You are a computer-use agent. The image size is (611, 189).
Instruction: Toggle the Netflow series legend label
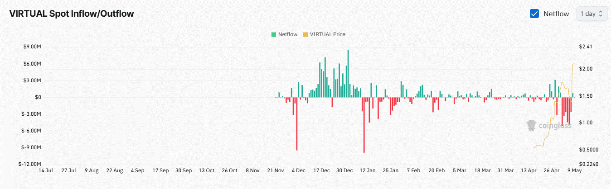point(288,34)
